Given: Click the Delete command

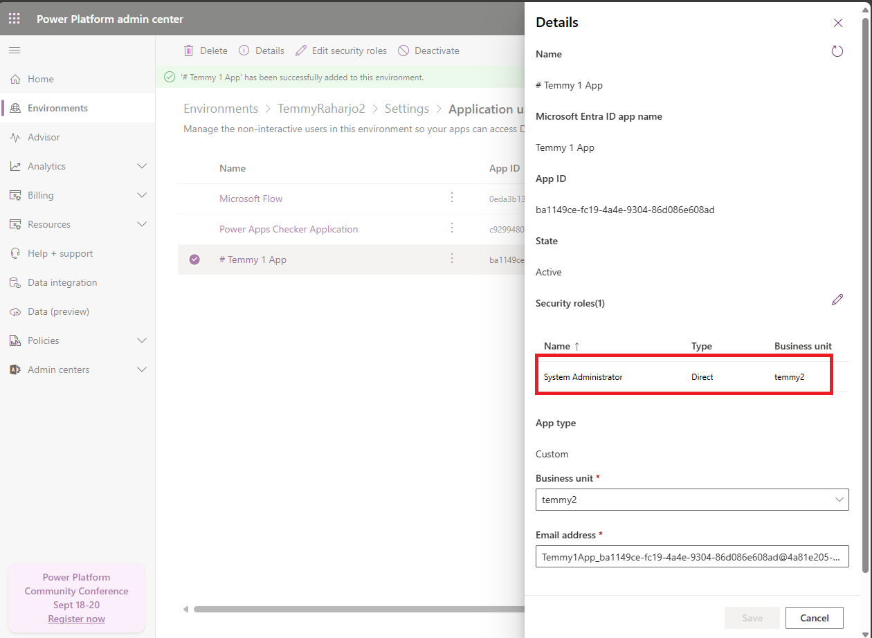Looking at the screenshot, I should coord(206,51).
